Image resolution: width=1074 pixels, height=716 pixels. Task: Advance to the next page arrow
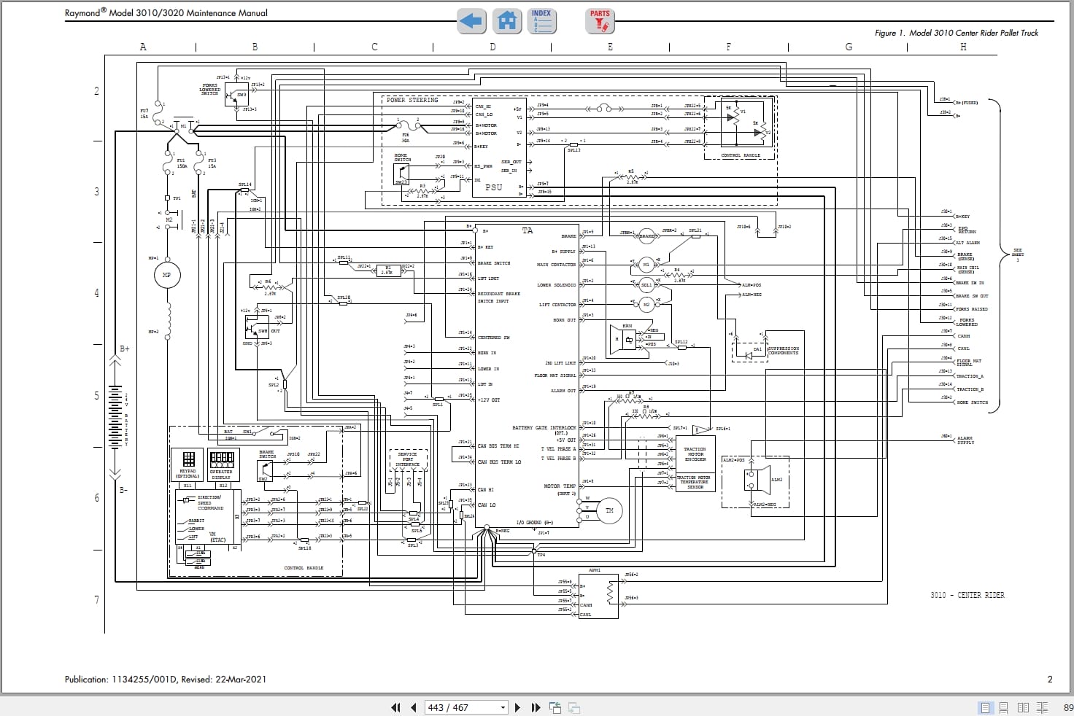[x=518, y=707]
